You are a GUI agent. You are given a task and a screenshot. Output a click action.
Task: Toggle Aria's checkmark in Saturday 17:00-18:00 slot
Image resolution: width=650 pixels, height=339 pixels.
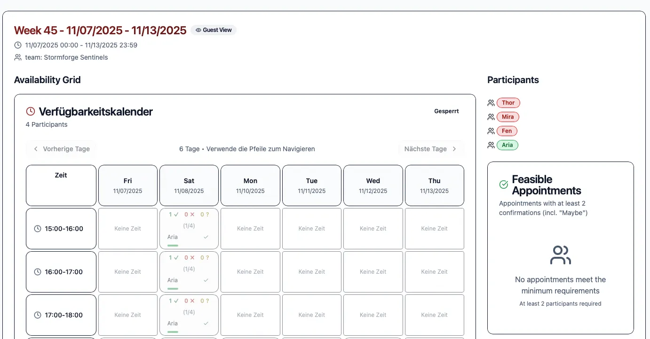[x=206, y=324]
